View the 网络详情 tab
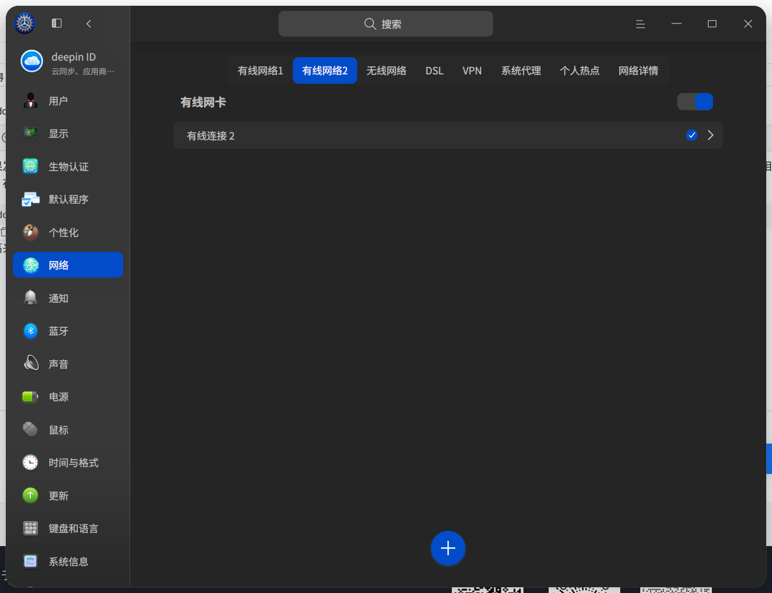This screenshot has height=593, width=772. [x=639, y=70]
